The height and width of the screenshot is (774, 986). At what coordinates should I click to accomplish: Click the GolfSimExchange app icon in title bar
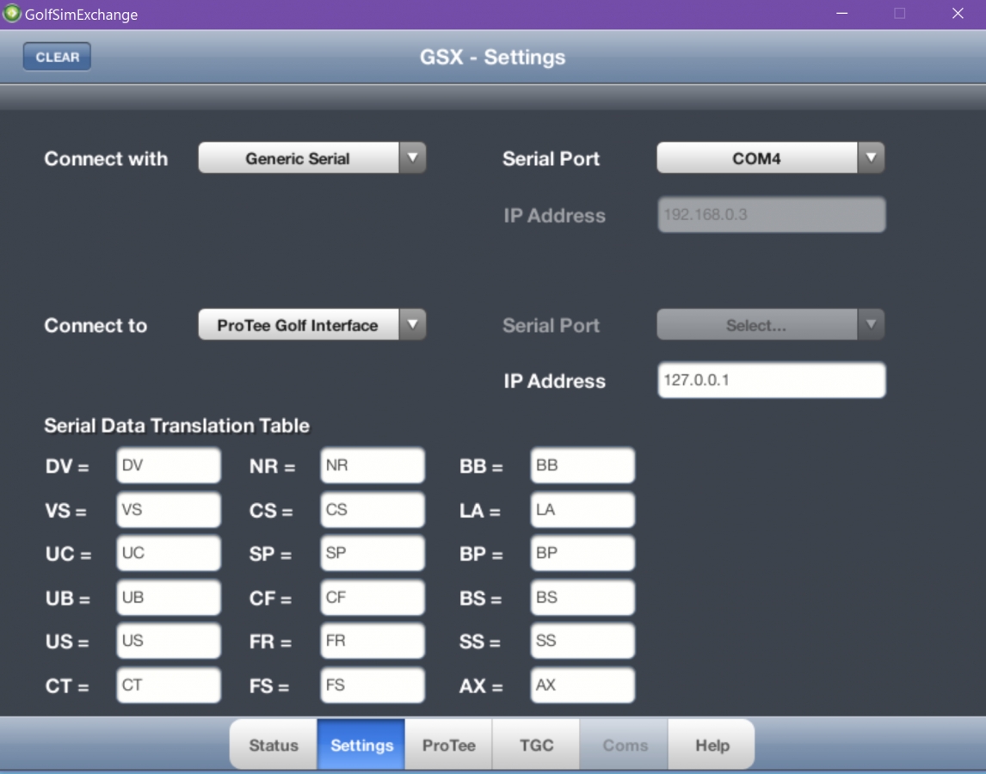coord(12,14)
